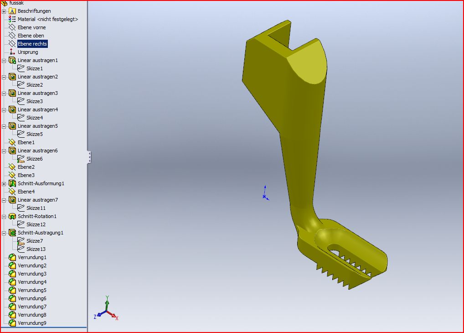The image size is (464, 333).
Task: Click the Ebene1 reference plane icon
Action: [x=12, y=142]
